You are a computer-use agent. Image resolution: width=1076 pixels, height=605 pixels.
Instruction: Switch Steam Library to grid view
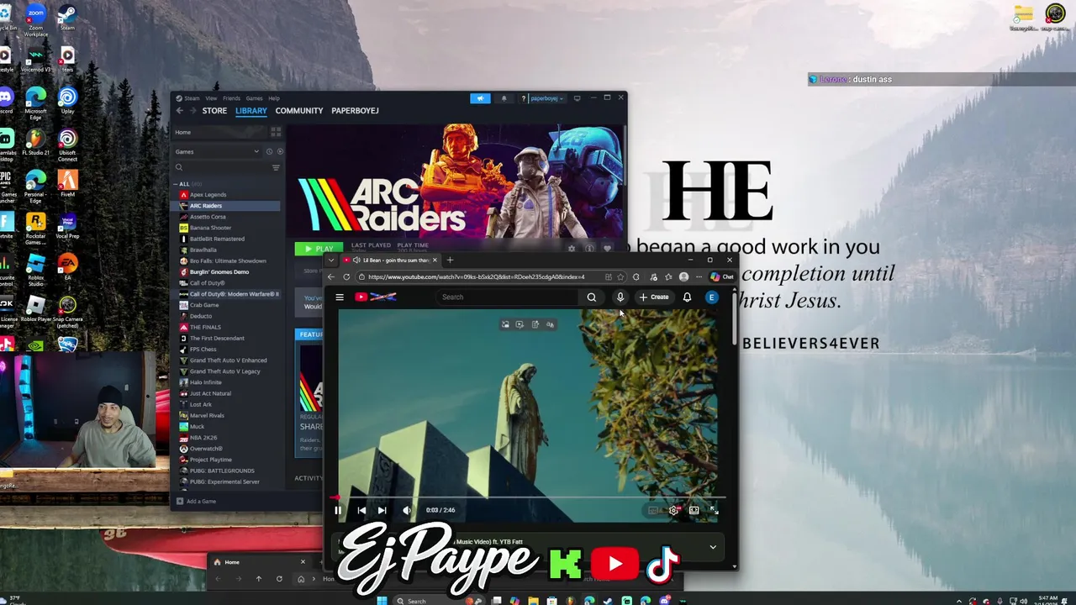276,133
